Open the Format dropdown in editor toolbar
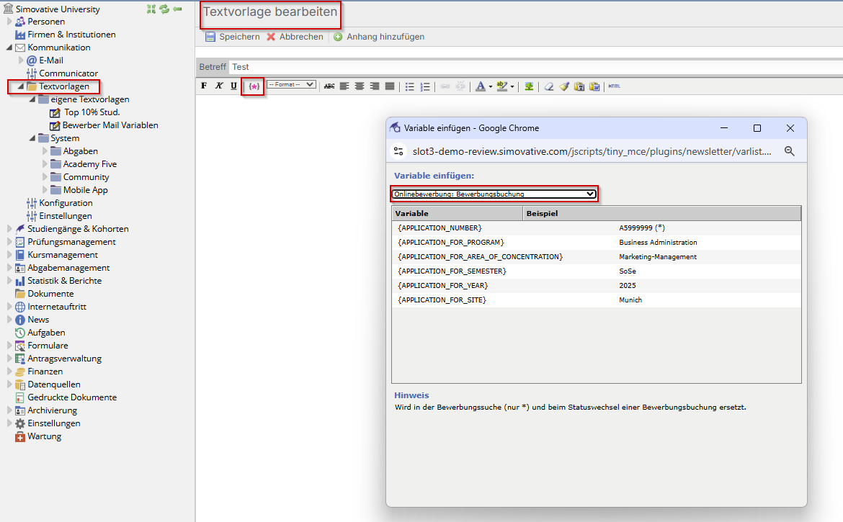843x522 pixels. coord(291,85)
